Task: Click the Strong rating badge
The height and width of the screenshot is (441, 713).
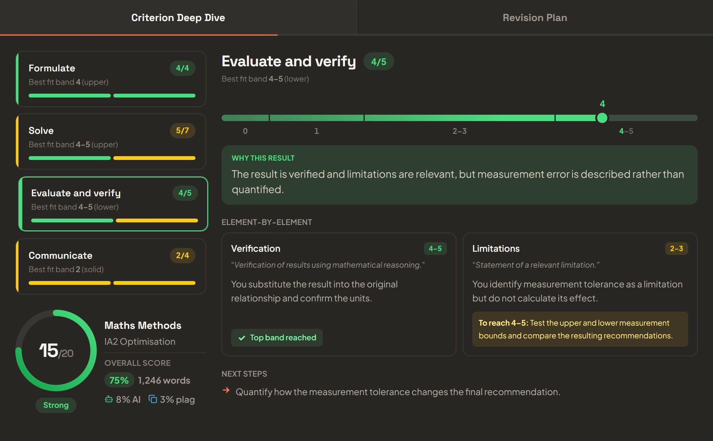Action: (56, 405)
